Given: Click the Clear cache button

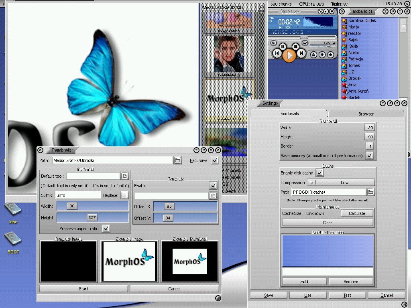Looking at the screenshot, I should [328, 223].
